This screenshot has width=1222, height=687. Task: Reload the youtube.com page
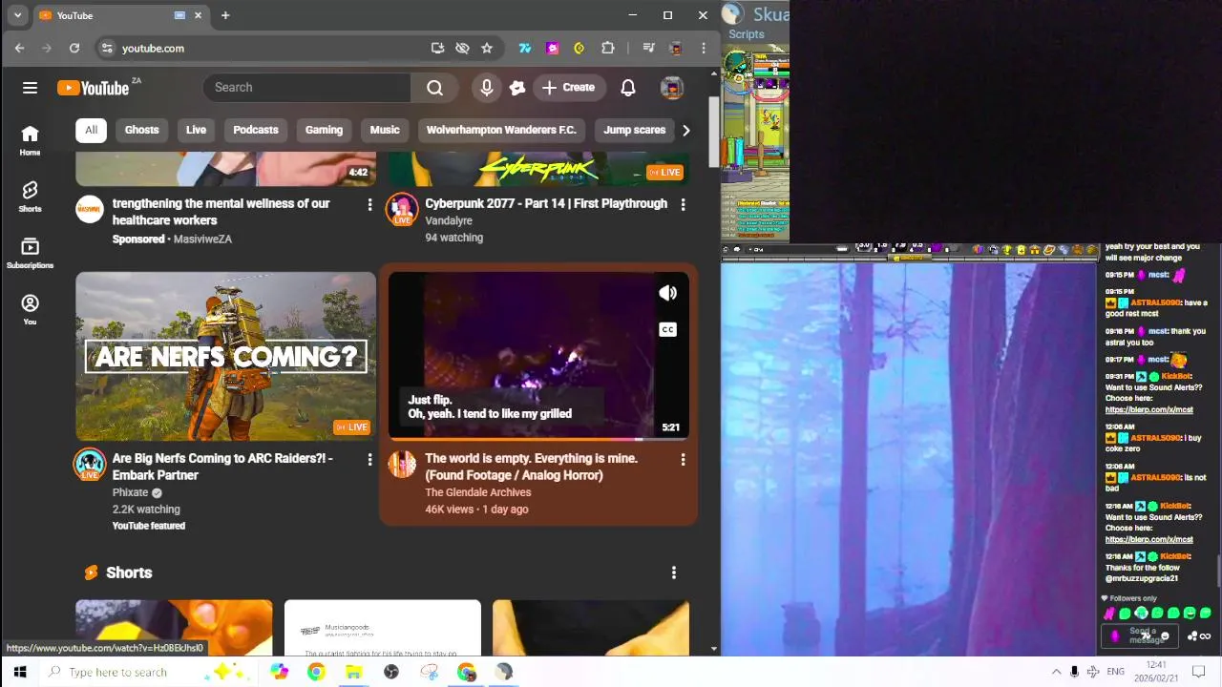[x=74, y=48]
